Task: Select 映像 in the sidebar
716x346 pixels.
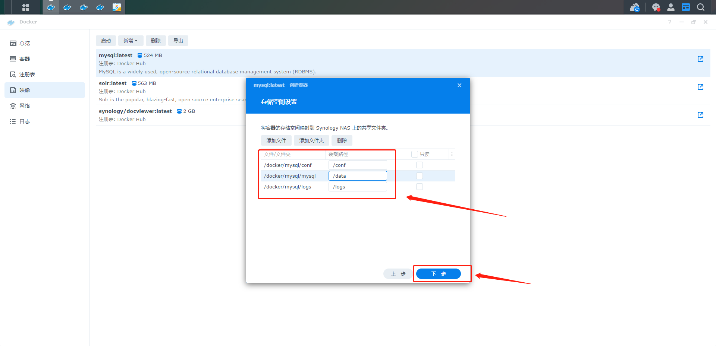Action: pyautogui.click(x=45, y=90)
